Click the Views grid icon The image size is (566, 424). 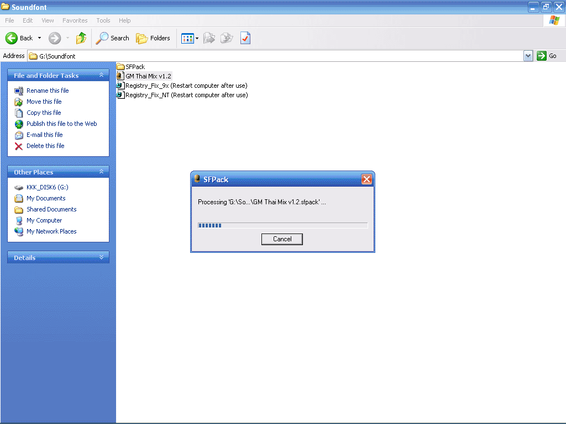tap(187, 38)
